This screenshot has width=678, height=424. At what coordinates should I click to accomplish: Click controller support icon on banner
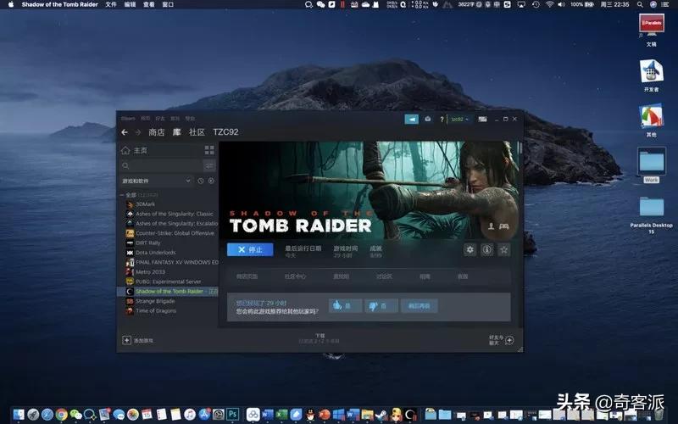pyautogui.click(x=504, y=226)
